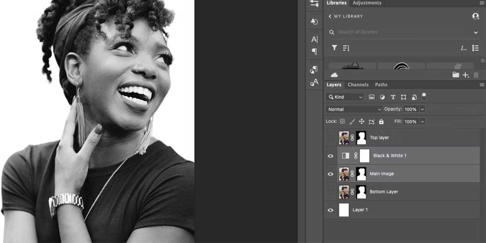Open the Layers panel flyout menu
This screenshot has width=486, height=243.
tap(482, 85)
